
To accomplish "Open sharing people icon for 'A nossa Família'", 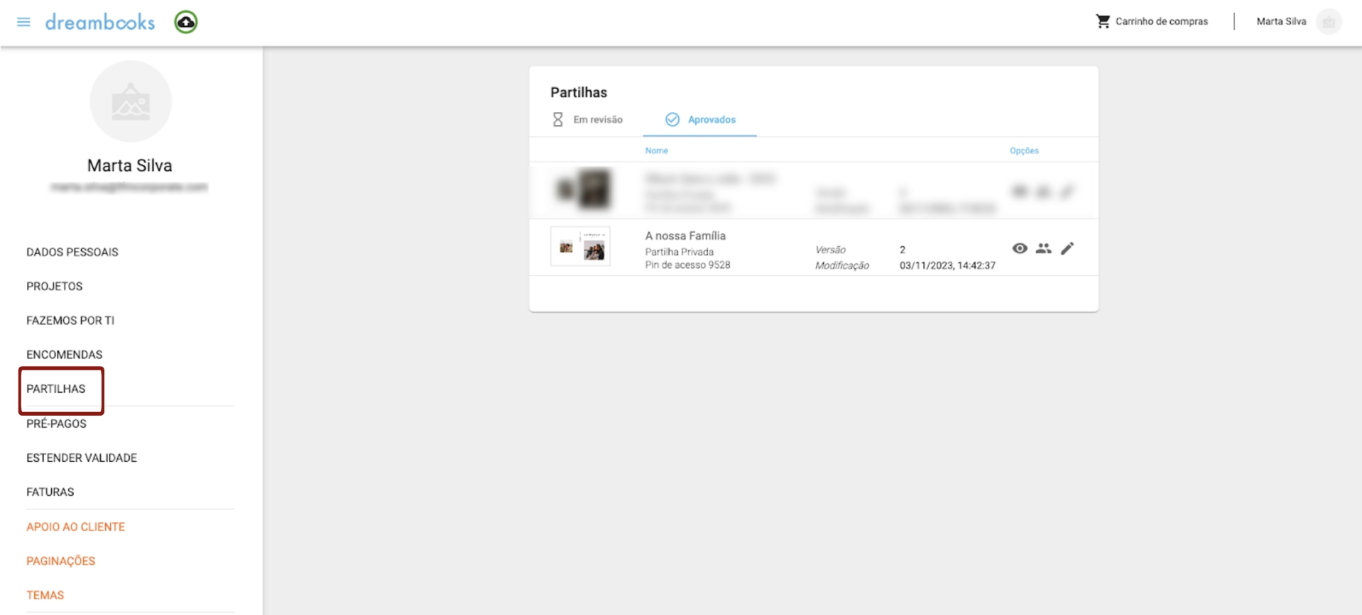I will 1043,248.
